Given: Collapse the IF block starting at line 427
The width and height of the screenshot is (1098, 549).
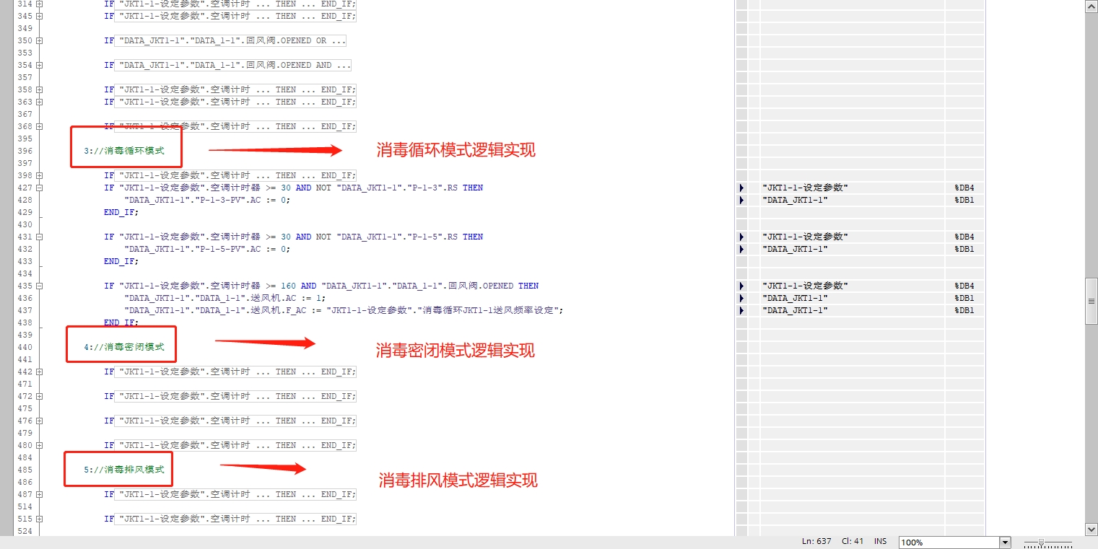Looking at the screenshot, I should pyautogui.click(x=39, y=188).
